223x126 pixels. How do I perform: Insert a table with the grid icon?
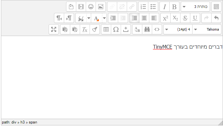pyautogui.click(x=106, y=29)
